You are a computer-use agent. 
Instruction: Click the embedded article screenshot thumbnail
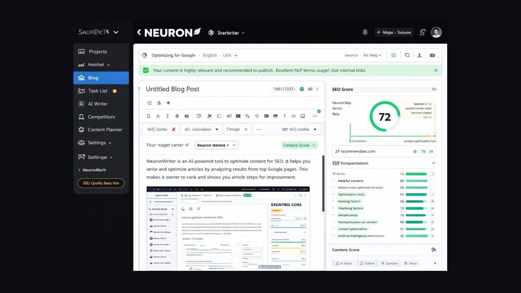[228, 229]
